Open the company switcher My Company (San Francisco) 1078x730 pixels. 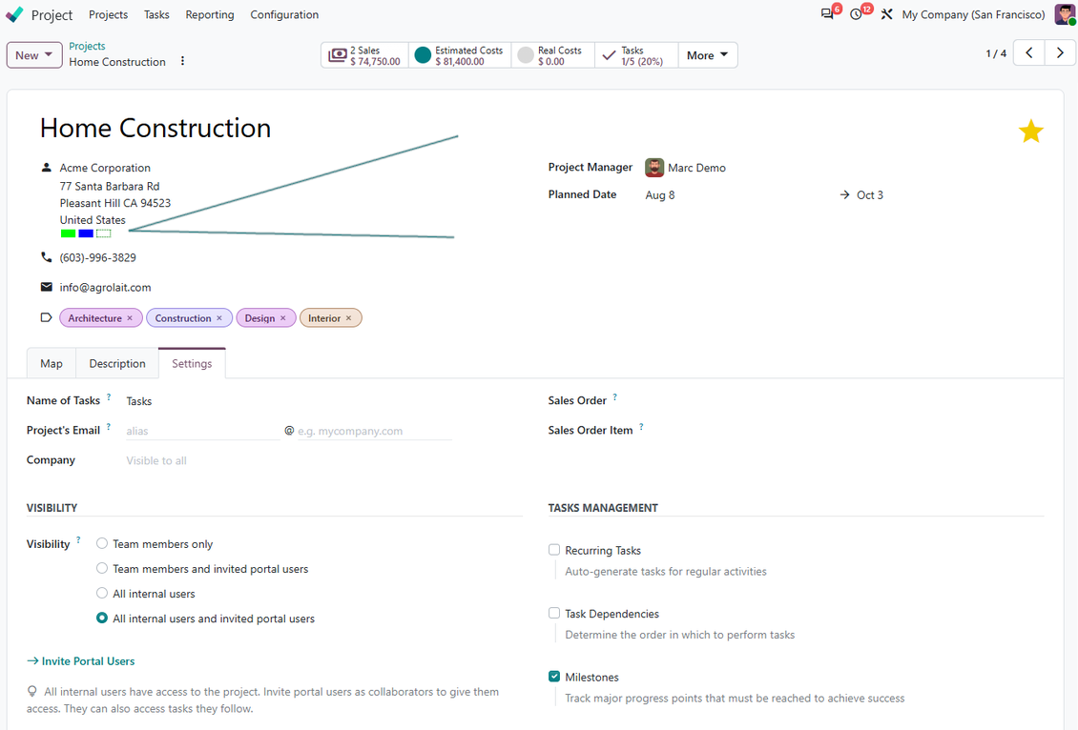point(973,14)
